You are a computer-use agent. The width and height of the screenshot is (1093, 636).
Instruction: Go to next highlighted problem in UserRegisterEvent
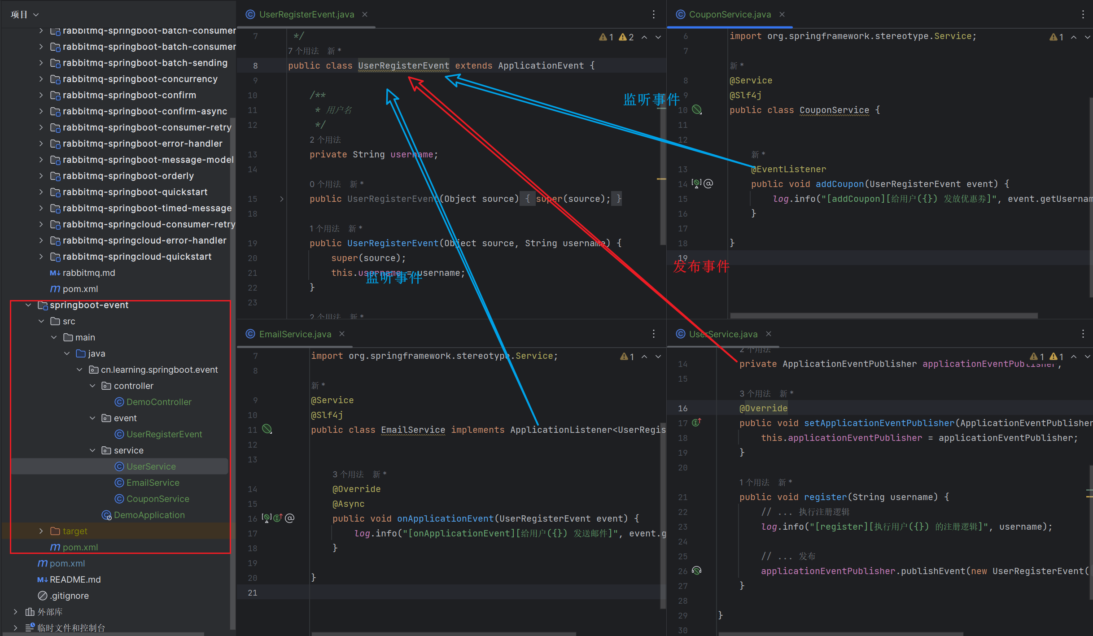click(658, 37)
